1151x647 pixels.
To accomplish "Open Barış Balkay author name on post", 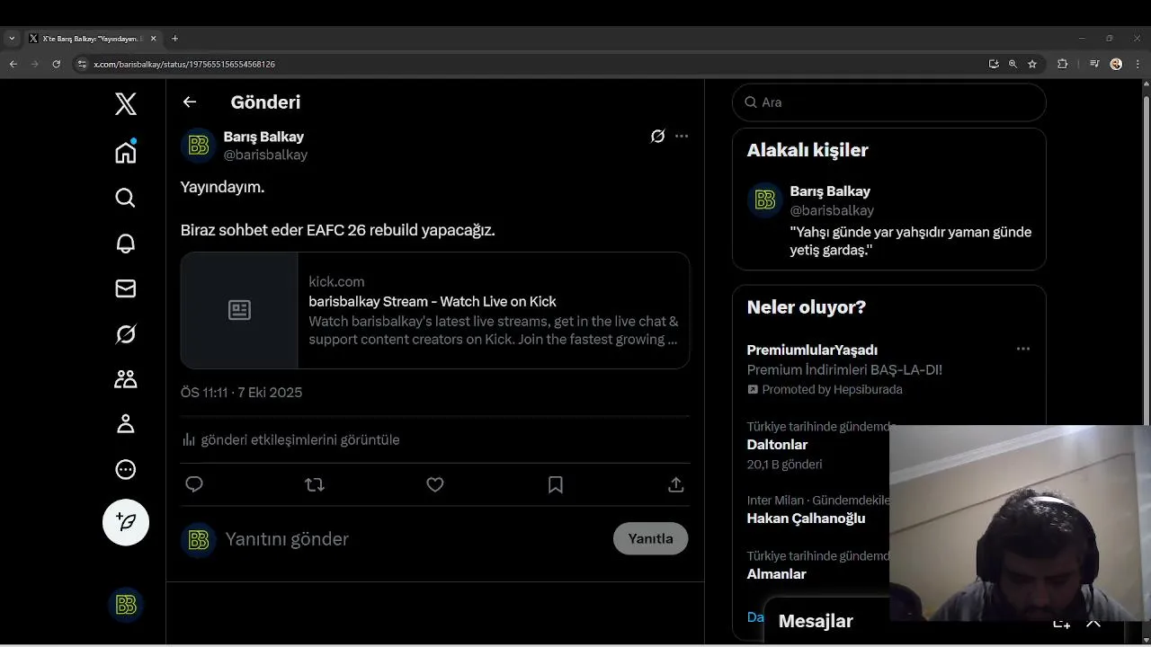I will click(263, 137).
